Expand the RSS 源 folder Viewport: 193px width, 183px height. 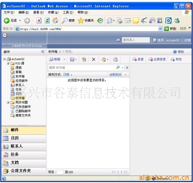click(x=8, y=63)
